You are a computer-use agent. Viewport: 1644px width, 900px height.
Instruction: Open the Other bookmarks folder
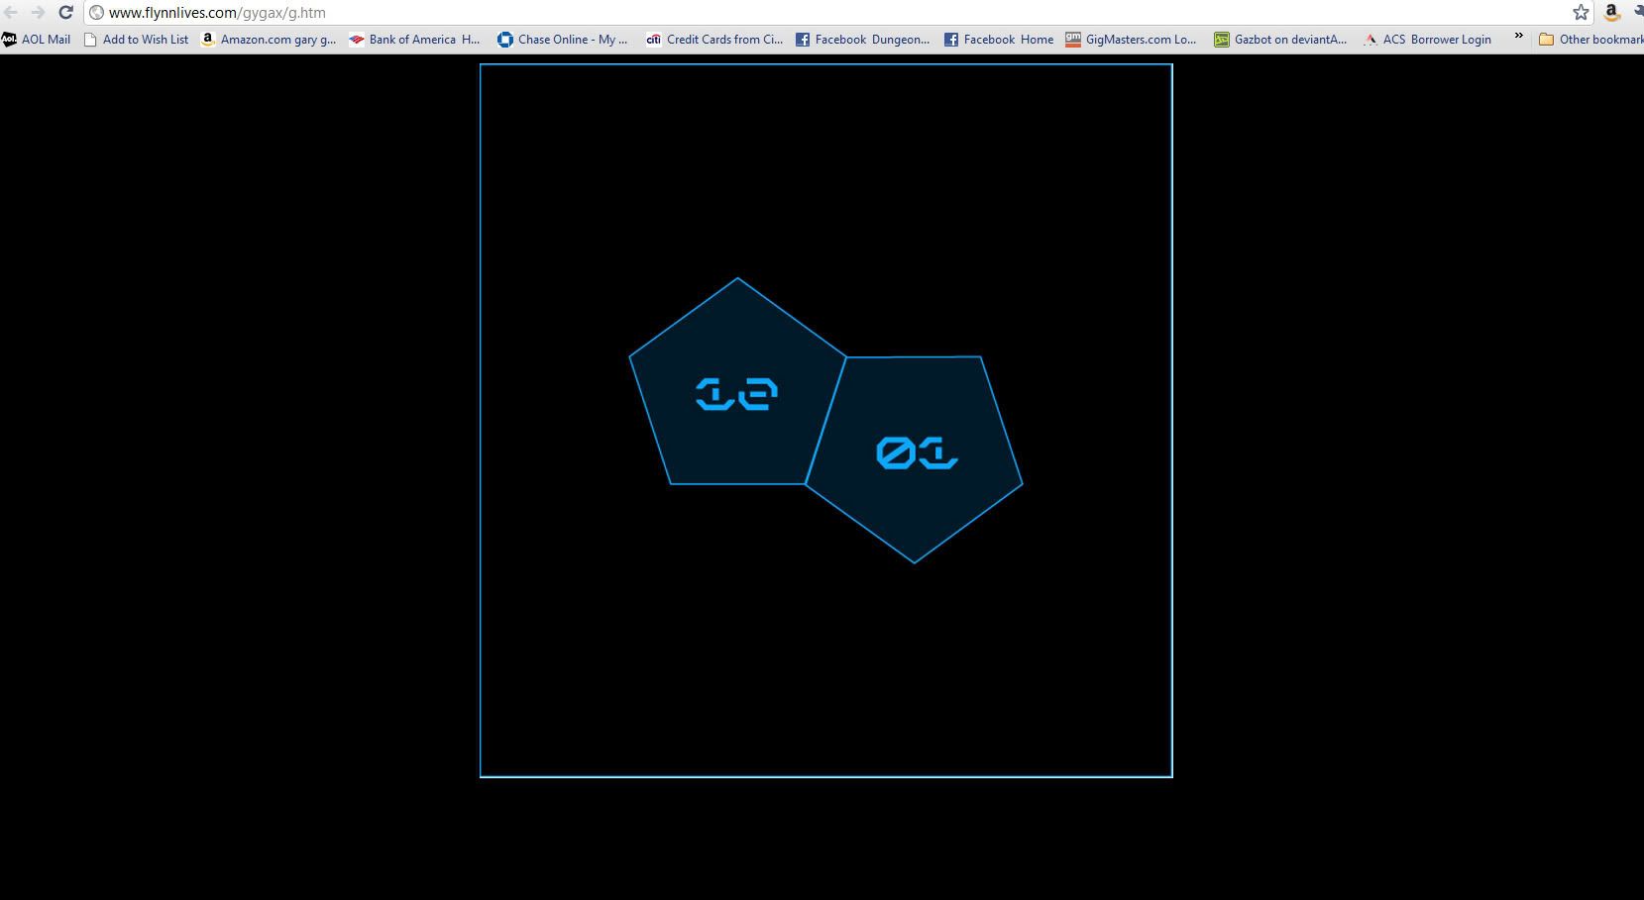[x=1591, y=40]
